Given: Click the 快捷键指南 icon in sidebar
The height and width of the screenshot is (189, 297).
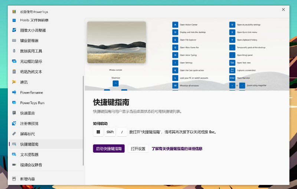Looking at the screenshot, I should coord(14,144).
